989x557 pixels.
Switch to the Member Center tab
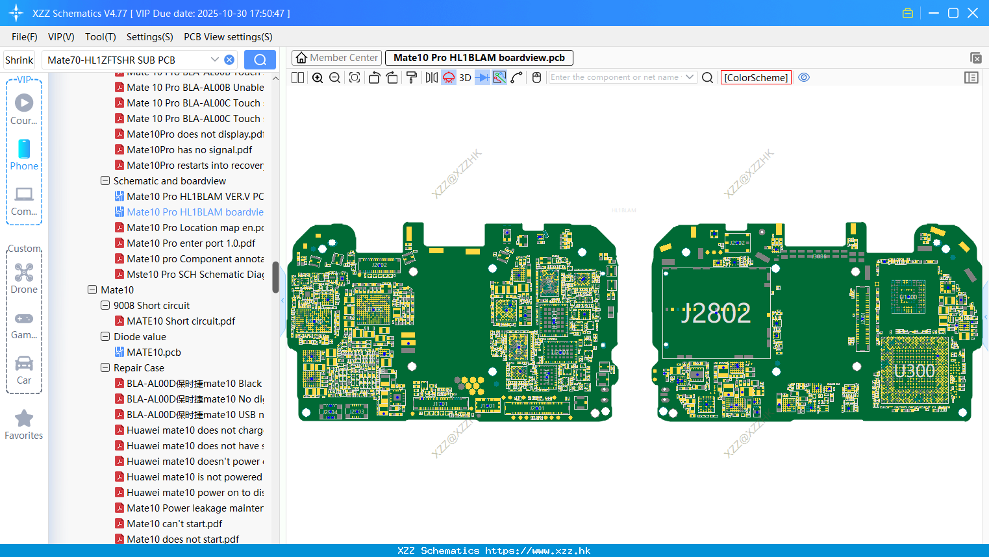336,58
